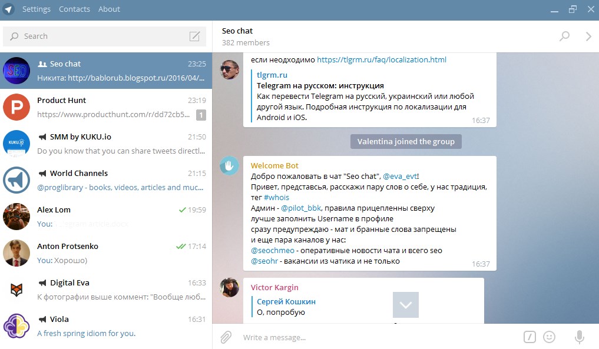The width and height of the screenshot is (599, 349).
Task: Open the Product Hunt chat avatar
Action: tap(16, 107)
